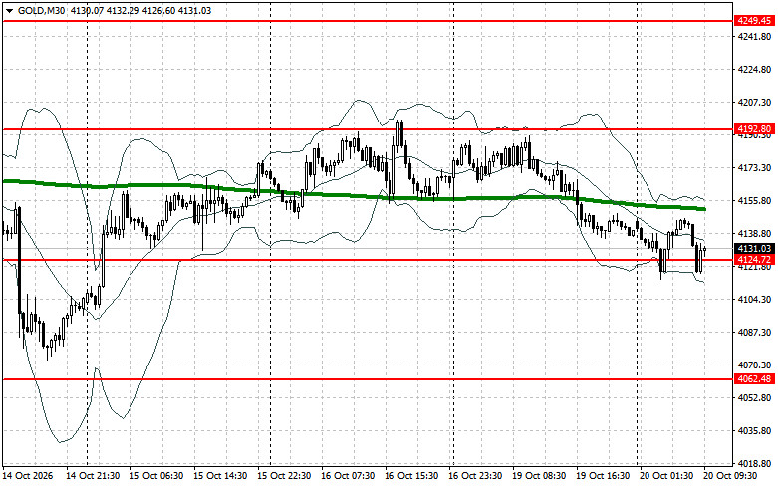Click the current price label 4131.03
Image resolution: width=778 pixels, height=487 pixels.
click(754, 248)
